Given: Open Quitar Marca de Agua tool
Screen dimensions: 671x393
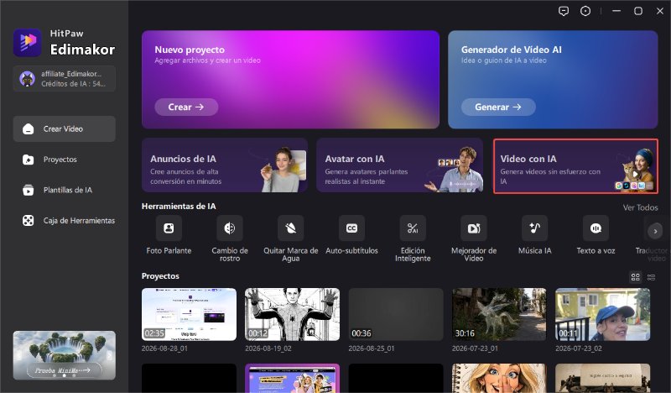Looking at the screenshot, I should 290,228.
